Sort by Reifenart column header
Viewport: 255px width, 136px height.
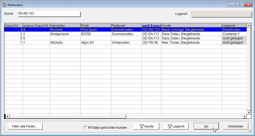coord(126,25)
